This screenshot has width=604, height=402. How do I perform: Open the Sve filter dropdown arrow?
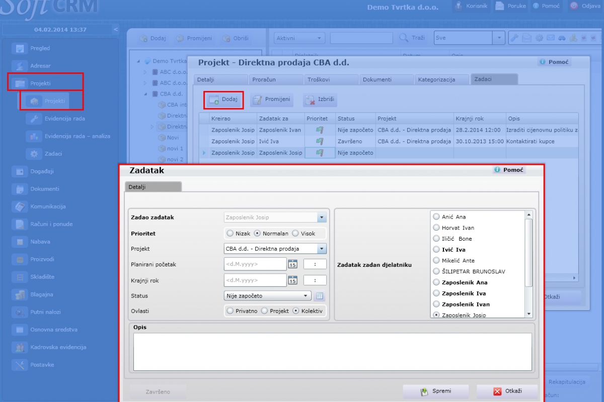tap(499, 38)
